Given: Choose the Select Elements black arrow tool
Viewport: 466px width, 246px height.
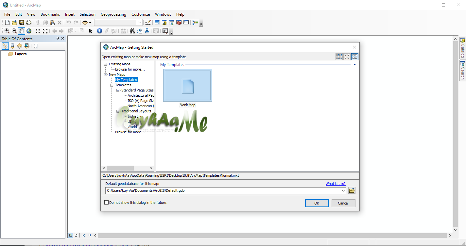Looking at the screenshot, I should pos(91,31).
